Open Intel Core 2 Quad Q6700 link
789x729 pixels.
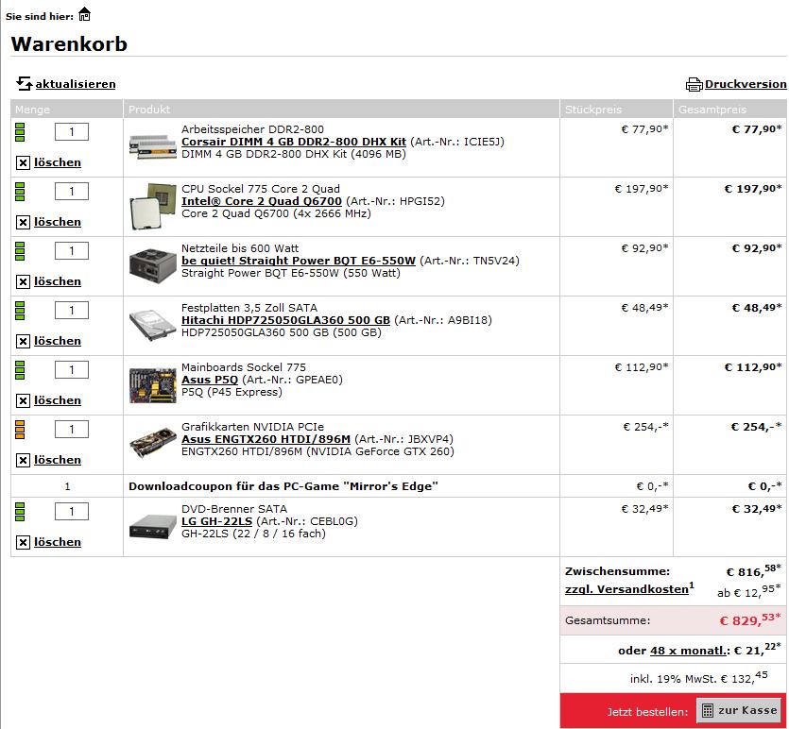(x=261, y=201)
